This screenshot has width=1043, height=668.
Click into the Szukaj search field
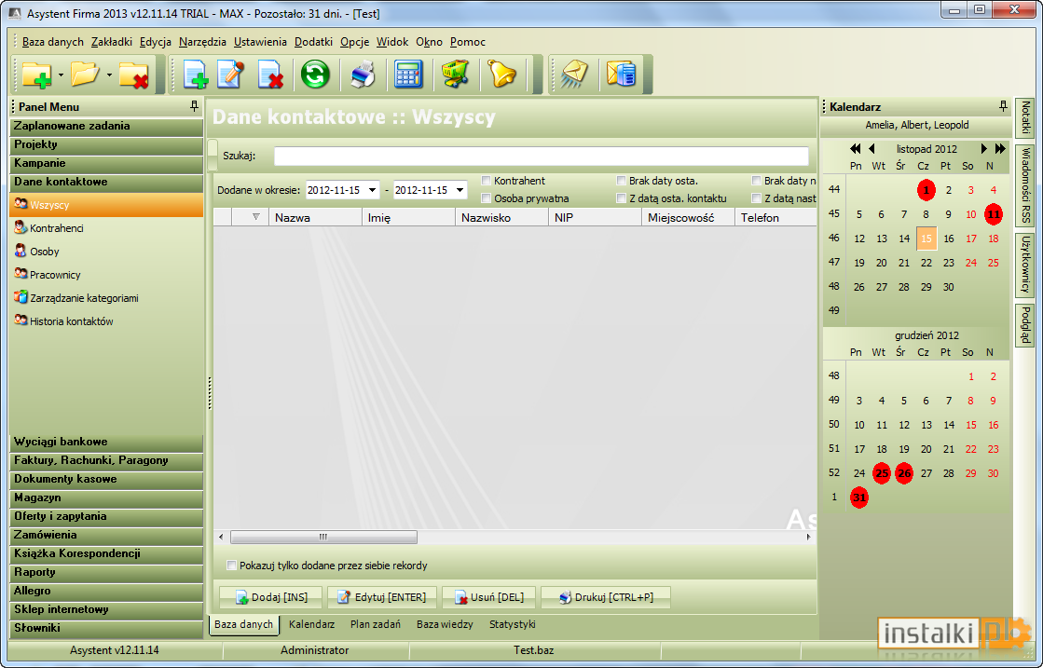(x=542, y=157)
